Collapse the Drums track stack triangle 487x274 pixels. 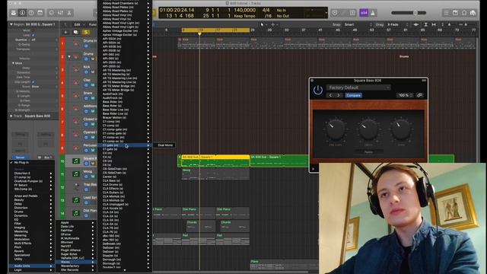pos(69,56)
